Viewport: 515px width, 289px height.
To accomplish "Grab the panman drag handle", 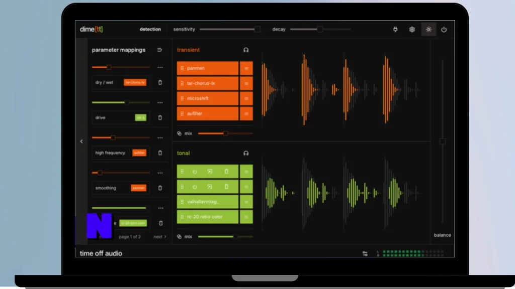I will (182, 68).
